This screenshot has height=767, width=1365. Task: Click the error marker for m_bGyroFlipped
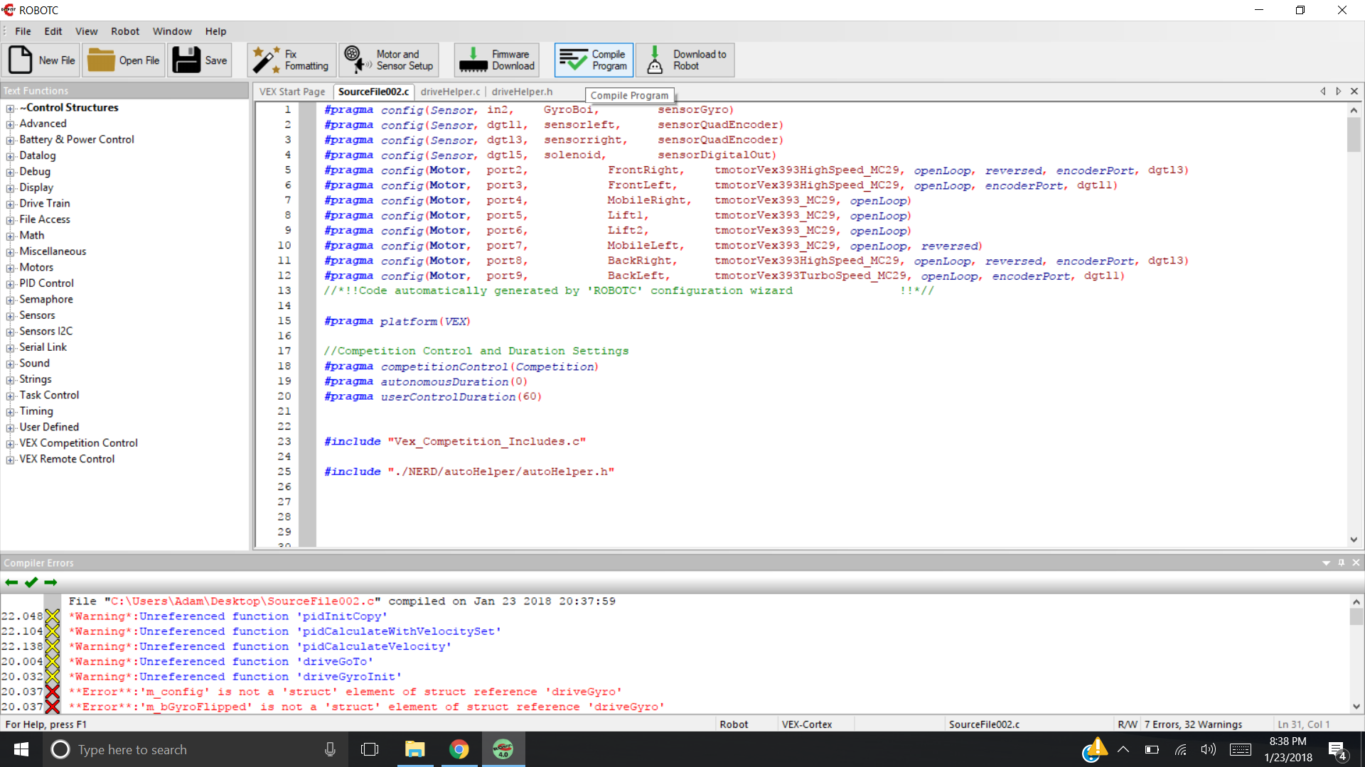point(53,707)
